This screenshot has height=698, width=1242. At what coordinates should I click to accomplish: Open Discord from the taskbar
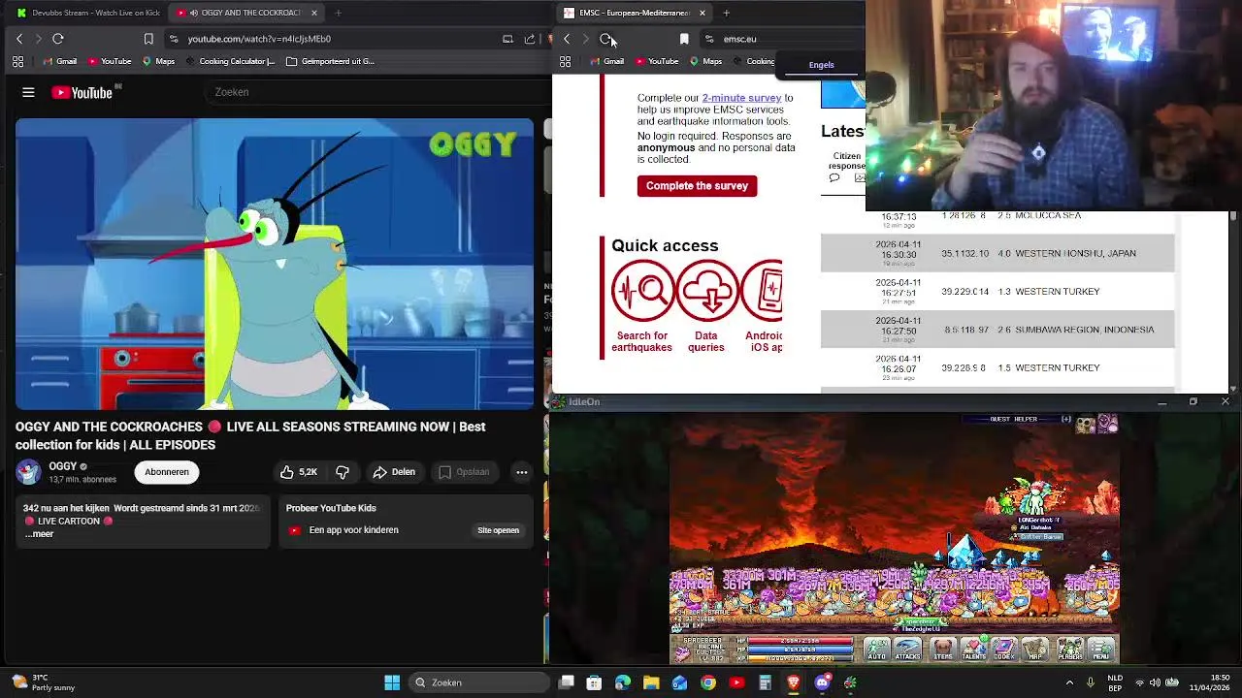point(823,682)
